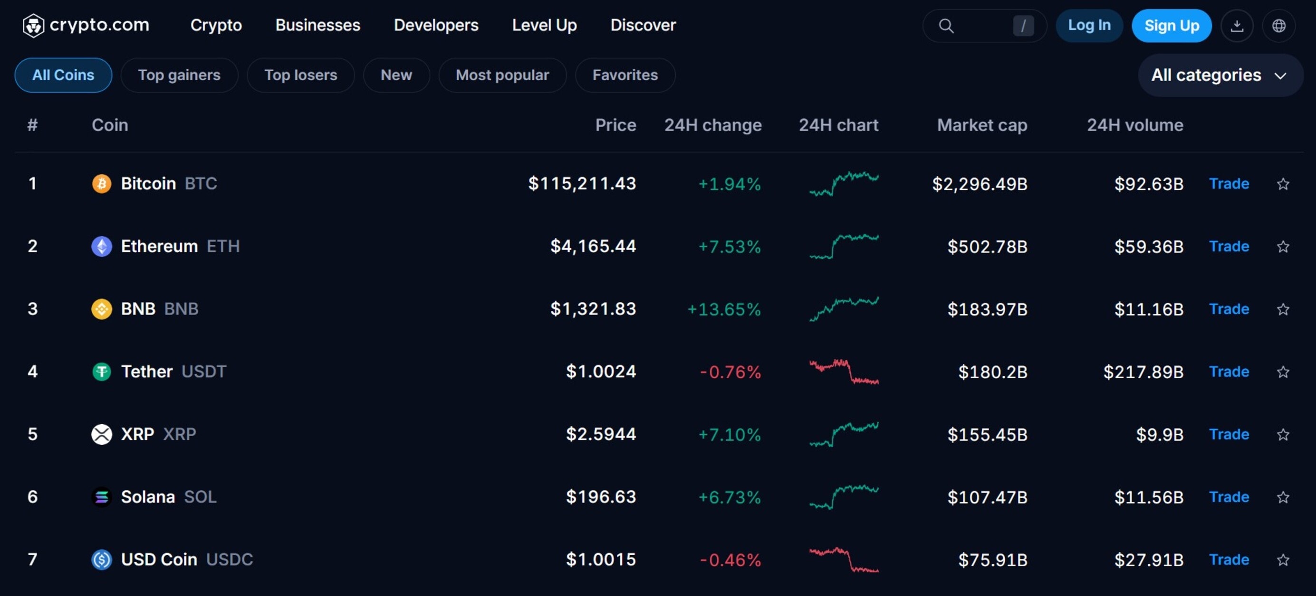The image size is (1316, 596).
Task: Click the Ethereum coin icon
Action: tap(102, 246)
